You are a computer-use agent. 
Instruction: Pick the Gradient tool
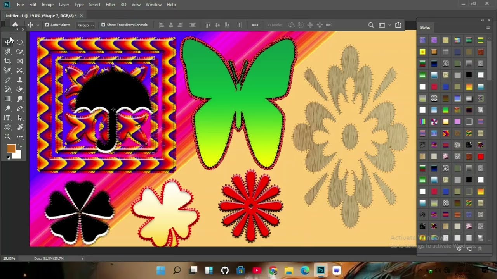click(x=7, y=99)
